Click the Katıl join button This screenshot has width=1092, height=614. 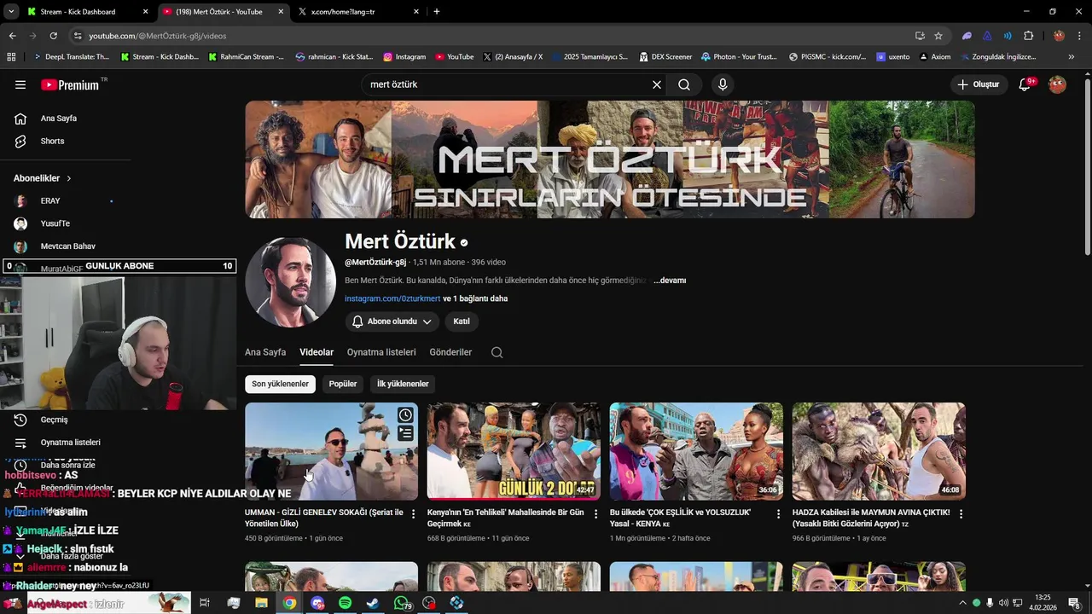(462, 321)
